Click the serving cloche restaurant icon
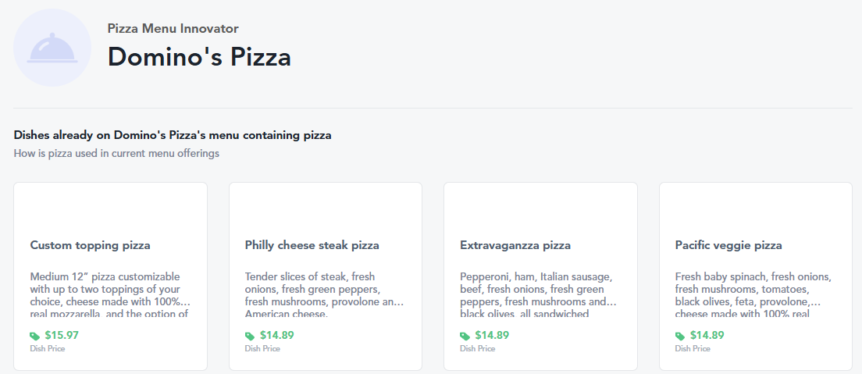 (x=52, y=48)
